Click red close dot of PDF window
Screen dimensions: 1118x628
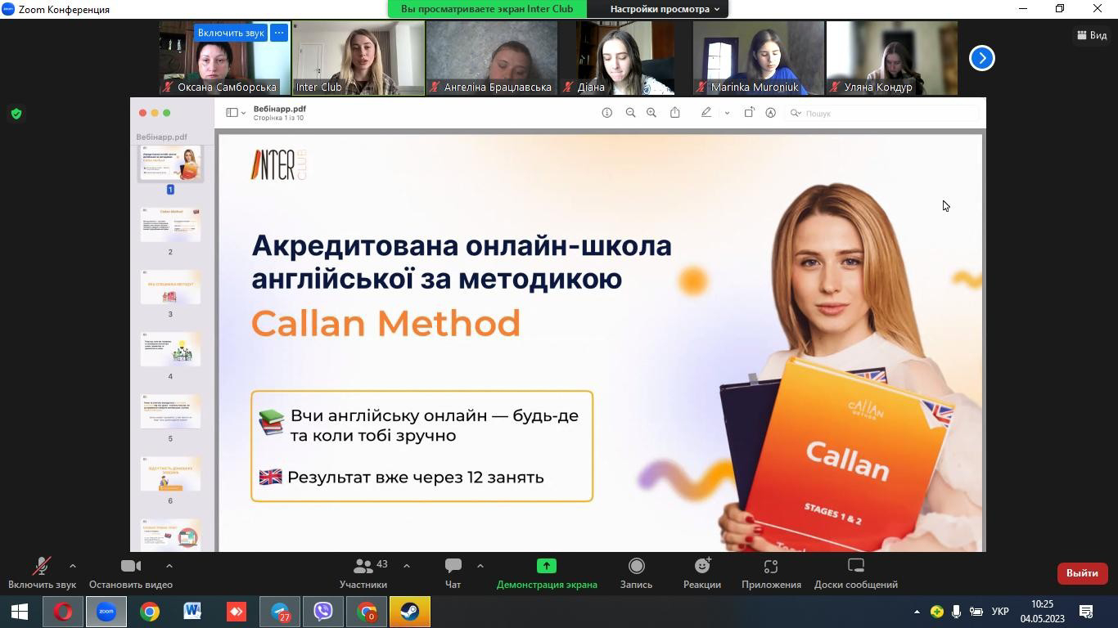142,113
